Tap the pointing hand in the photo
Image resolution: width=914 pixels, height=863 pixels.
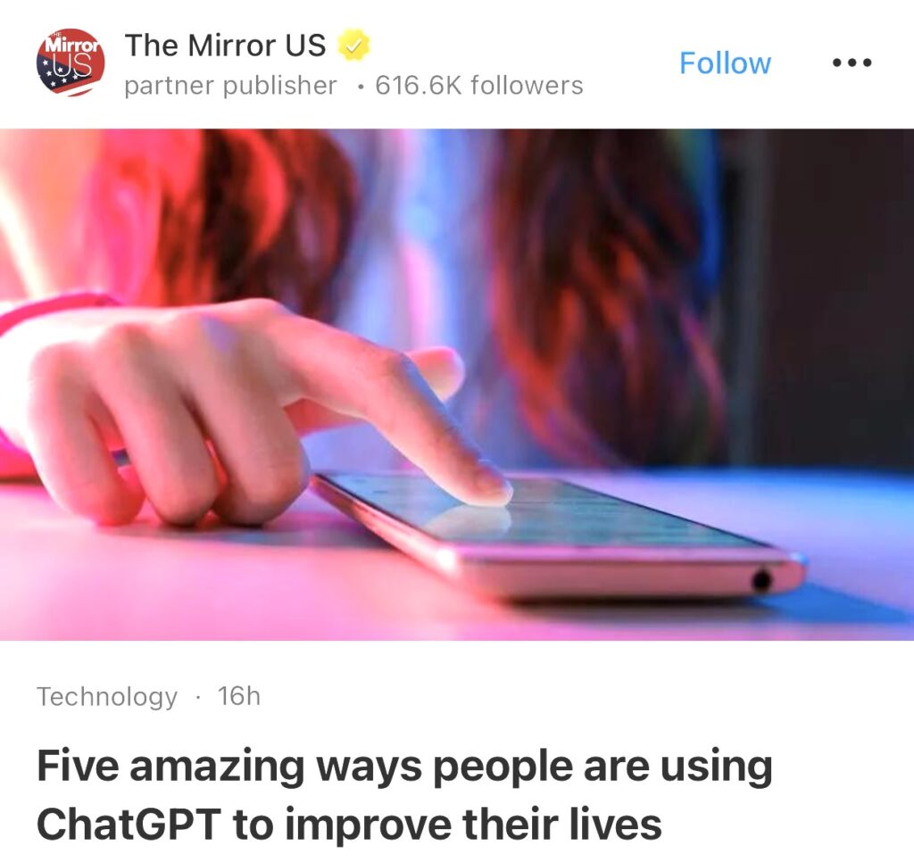245,408
